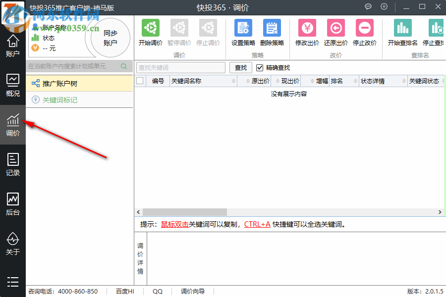Toggle the sidebar hamburger menu
Image resolution: width=446 pixels, height=297 pixels.
tap(13, 282)
